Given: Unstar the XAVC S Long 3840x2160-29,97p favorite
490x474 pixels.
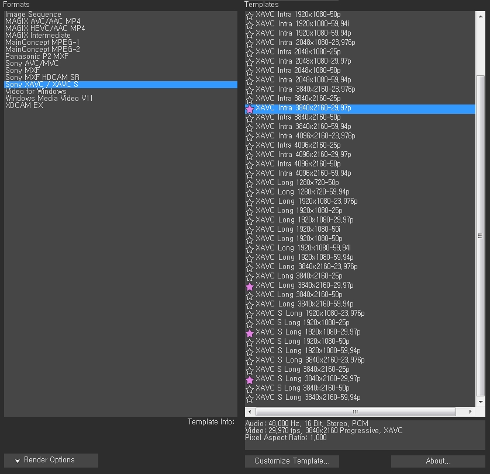Looking at the screenshot, I should point(249,380).
